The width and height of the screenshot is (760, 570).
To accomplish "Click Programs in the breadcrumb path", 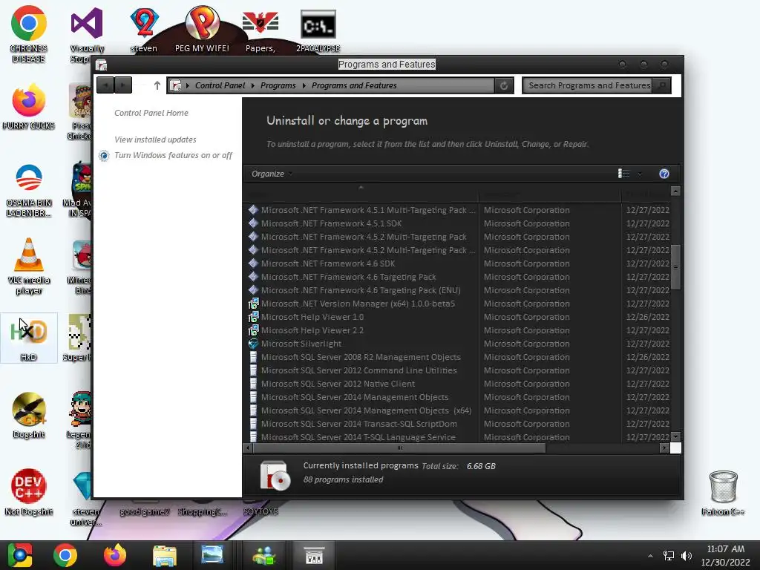I will pyautogui.click(x=278, y=85).
